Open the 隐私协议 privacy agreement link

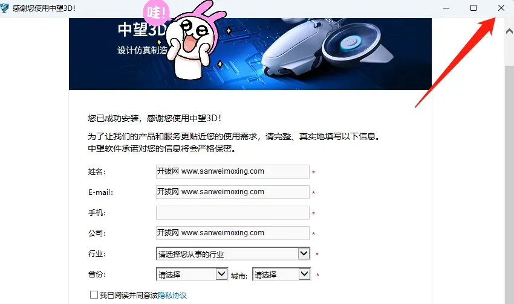(172, 296)
